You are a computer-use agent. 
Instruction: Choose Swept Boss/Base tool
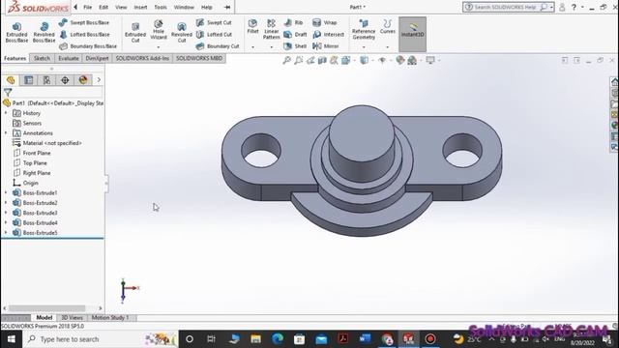click(x=84, y=23)
